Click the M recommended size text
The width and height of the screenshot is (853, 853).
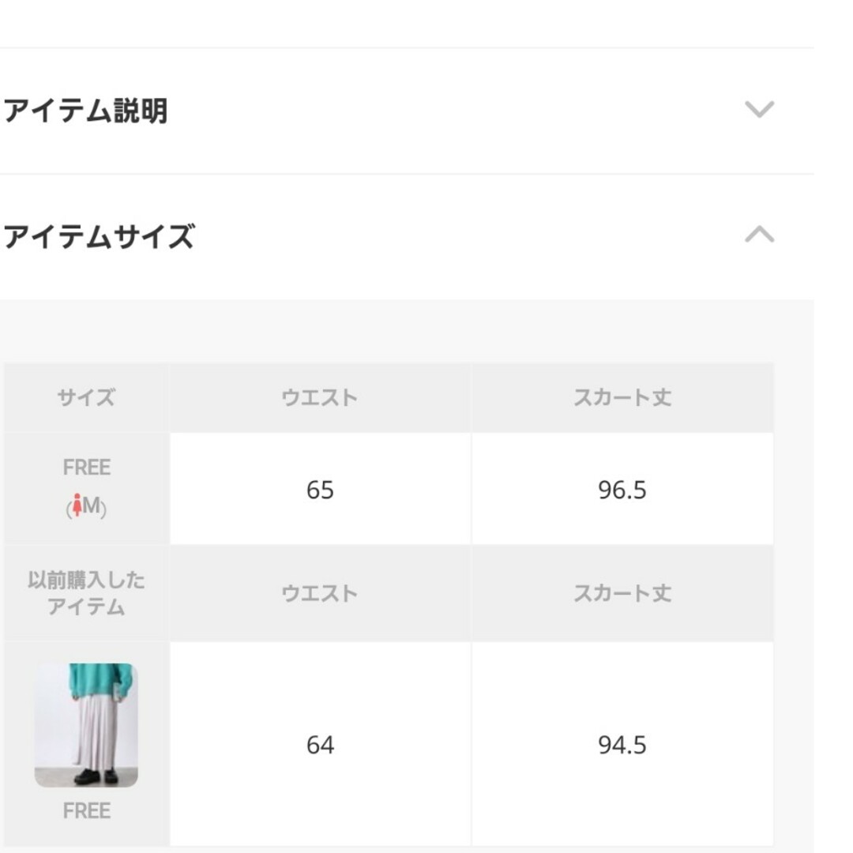click(92, 505)
